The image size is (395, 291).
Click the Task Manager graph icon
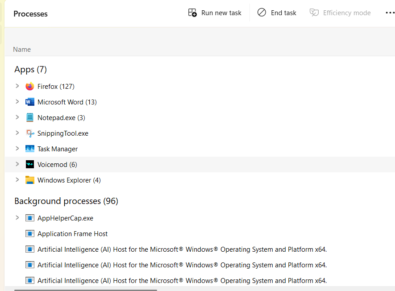coord(30,149)
